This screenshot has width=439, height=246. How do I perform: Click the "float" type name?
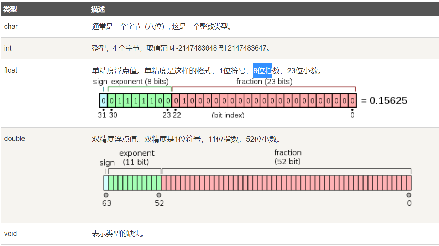(11, 70)
